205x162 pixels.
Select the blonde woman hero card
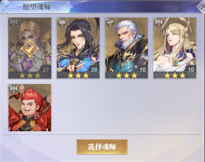pyautogui.click(x=175, y=48)
